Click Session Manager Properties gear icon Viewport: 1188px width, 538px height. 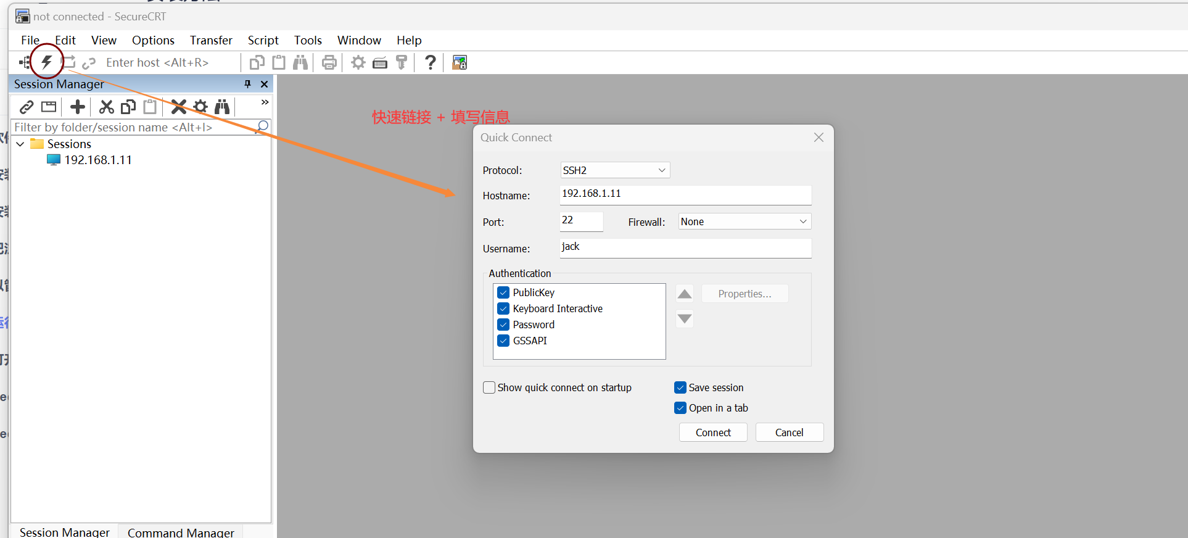pos(200,107)
